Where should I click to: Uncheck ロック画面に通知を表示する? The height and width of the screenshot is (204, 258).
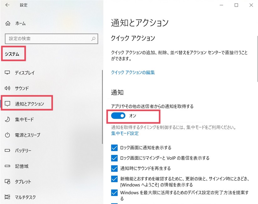[x=114, y=147]
